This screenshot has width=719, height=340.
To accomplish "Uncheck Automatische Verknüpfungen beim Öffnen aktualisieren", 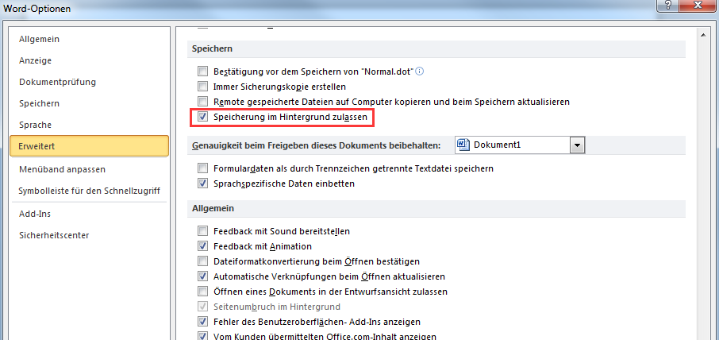I will (202, 276).
